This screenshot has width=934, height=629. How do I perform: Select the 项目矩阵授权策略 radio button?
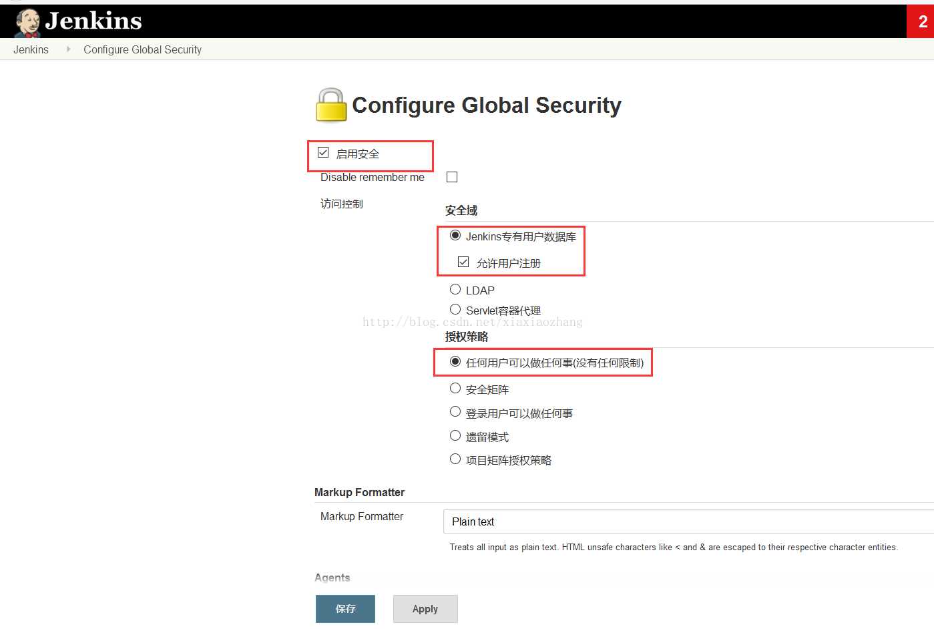coord(455,459)
